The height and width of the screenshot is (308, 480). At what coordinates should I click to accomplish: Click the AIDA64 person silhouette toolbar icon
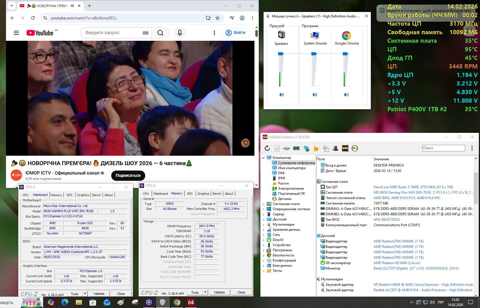[x=335, y=148]
